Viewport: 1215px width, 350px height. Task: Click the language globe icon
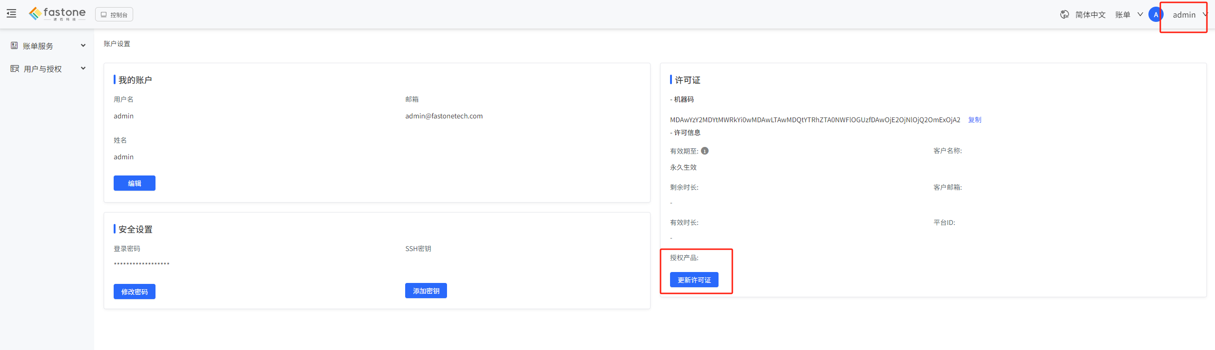tap(1064, 15)
